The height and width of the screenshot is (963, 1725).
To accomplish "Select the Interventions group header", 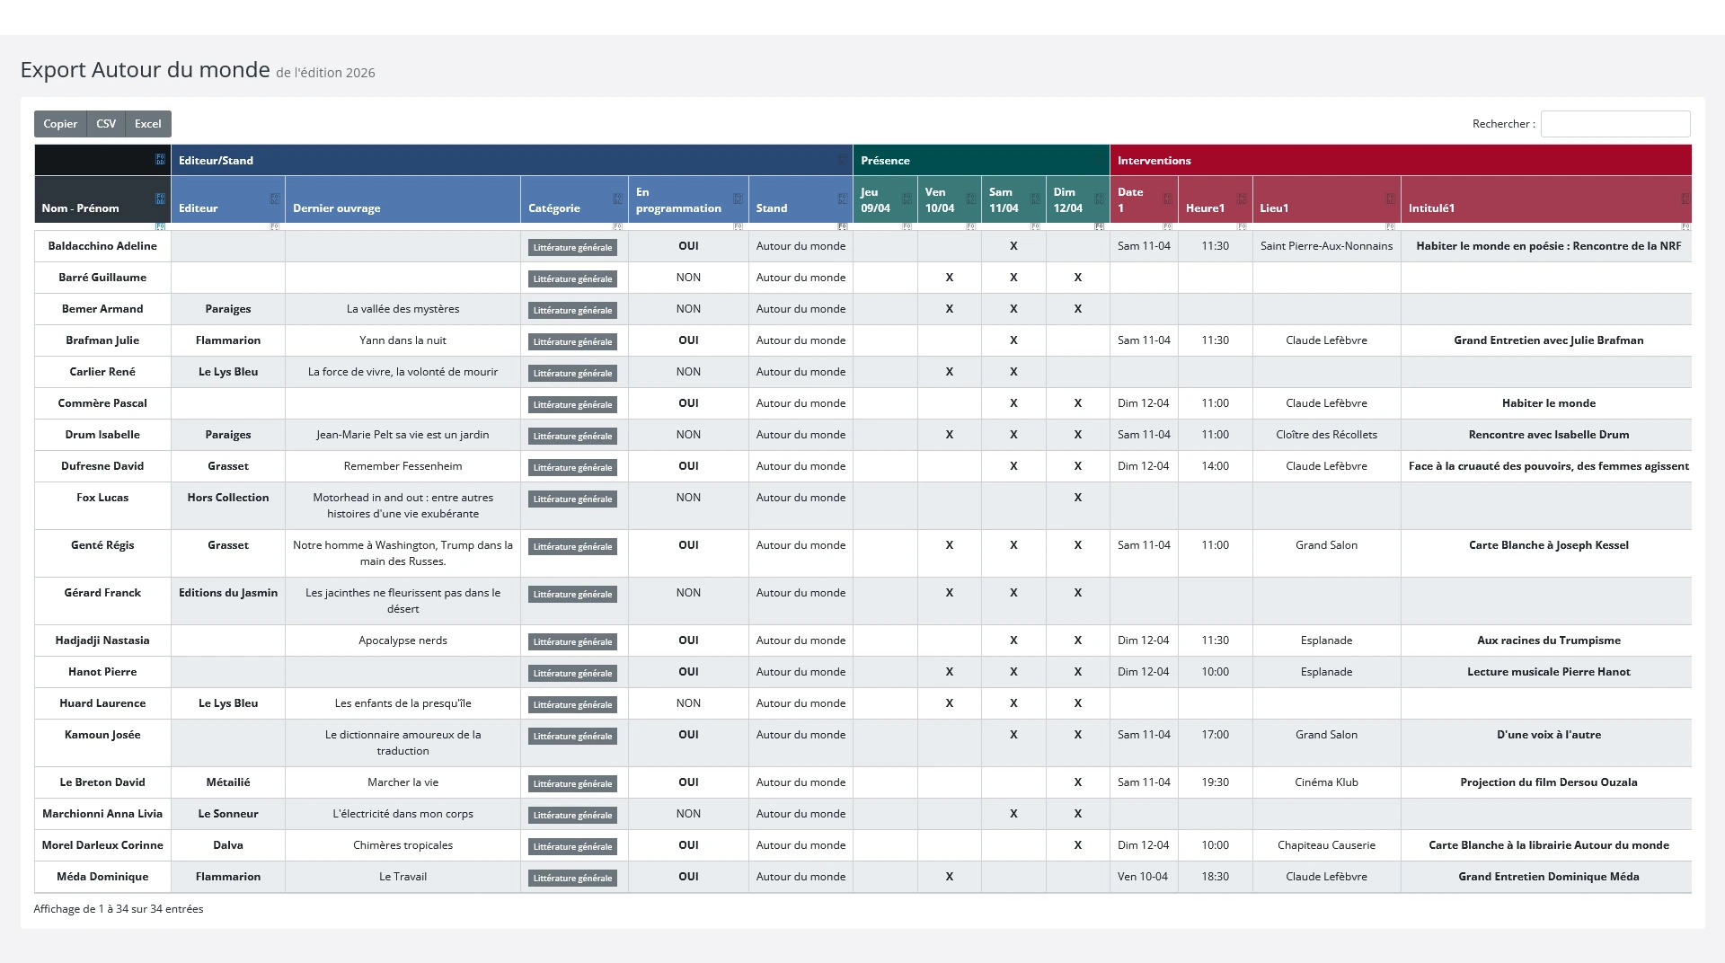I will click(1400, 161).
